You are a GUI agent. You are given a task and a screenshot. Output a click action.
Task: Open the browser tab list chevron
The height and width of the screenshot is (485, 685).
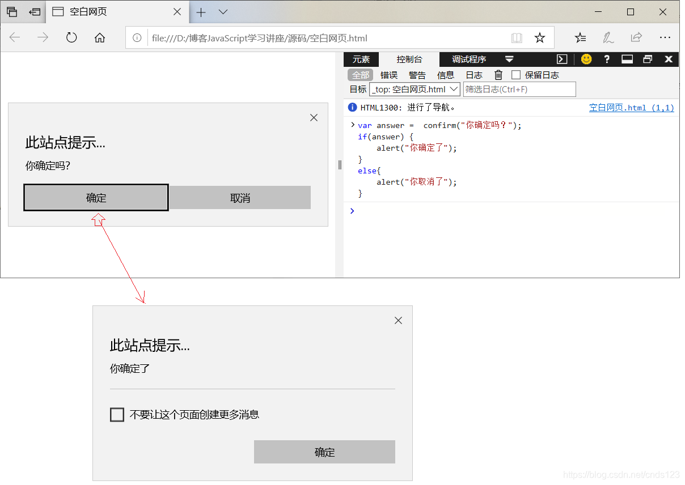coord(222,11)
